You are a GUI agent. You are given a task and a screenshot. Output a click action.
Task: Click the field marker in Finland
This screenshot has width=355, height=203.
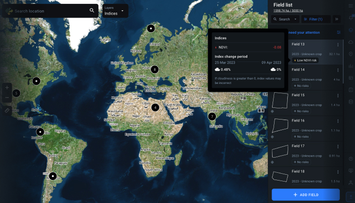pyautogui.click(x=151, y=28)
